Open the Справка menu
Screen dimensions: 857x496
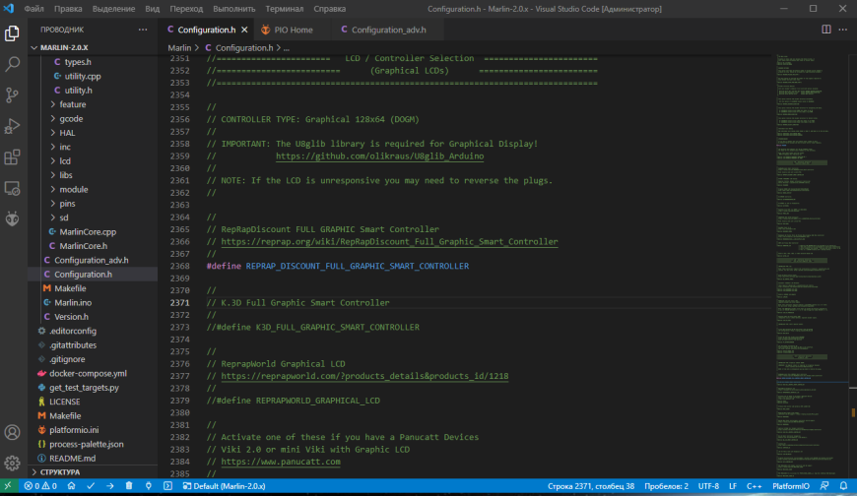tap(330, 9)
